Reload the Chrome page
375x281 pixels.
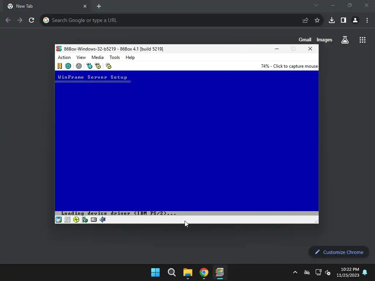pos(31,20)
